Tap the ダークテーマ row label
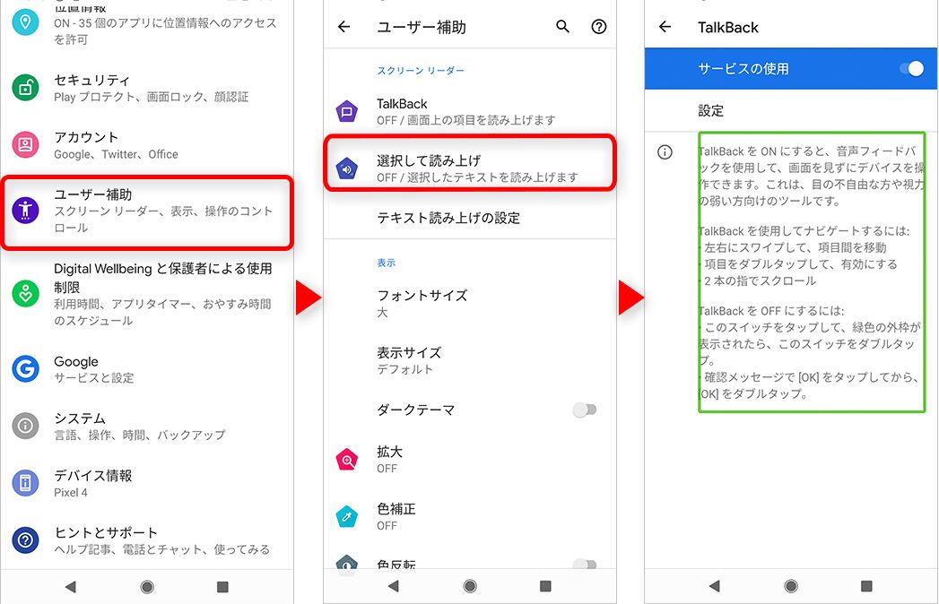Image resolution: width=939 pixels, height=604 pixels. pos(415,410)
